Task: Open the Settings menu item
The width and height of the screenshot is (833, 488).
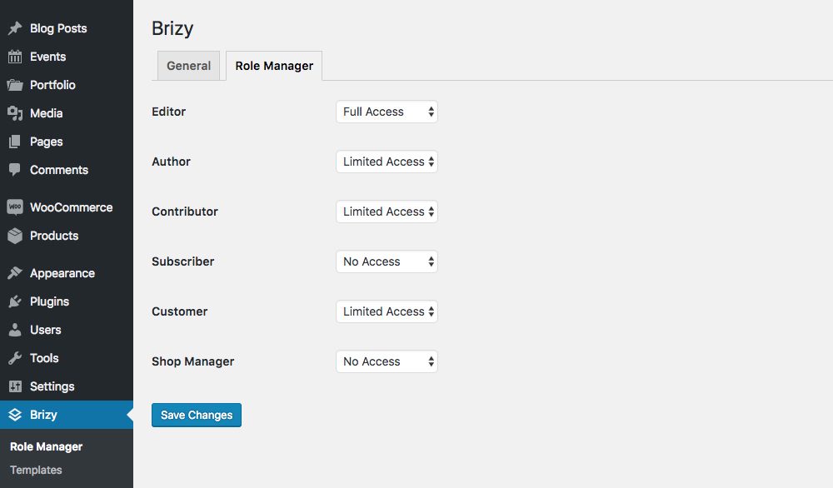Action: click(x=67, y=386)
